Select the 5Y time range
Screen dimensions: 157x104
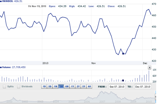[x=84, y=87]
